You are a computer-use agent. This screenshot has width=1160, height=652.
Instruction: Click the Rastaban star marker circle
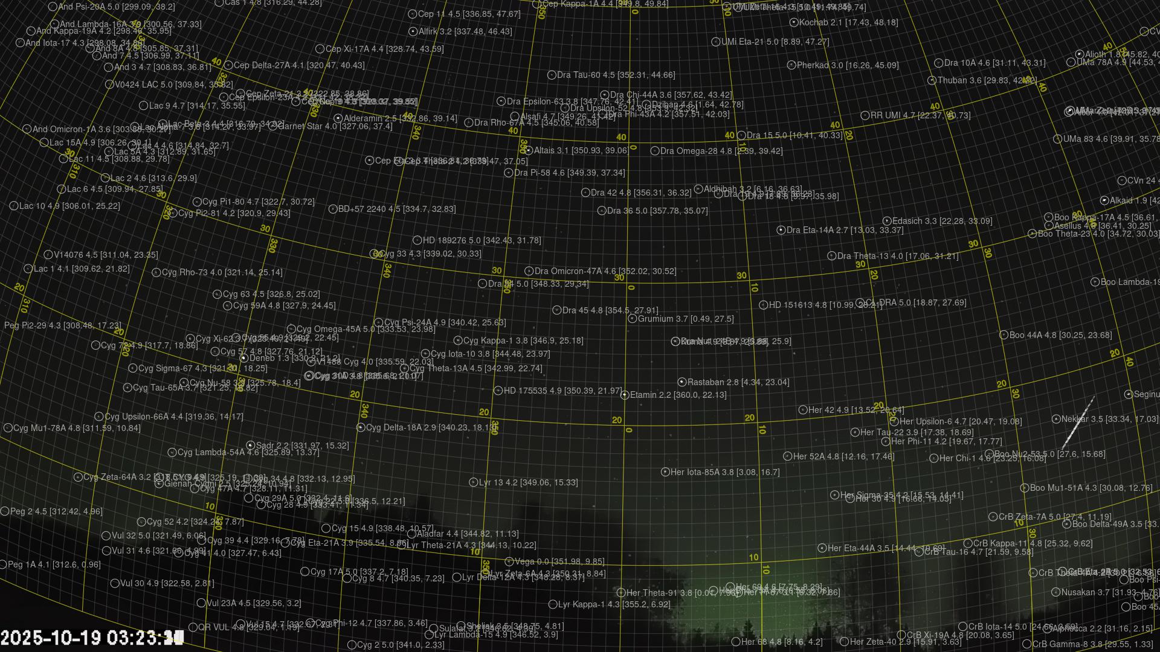tap(681, 382)
